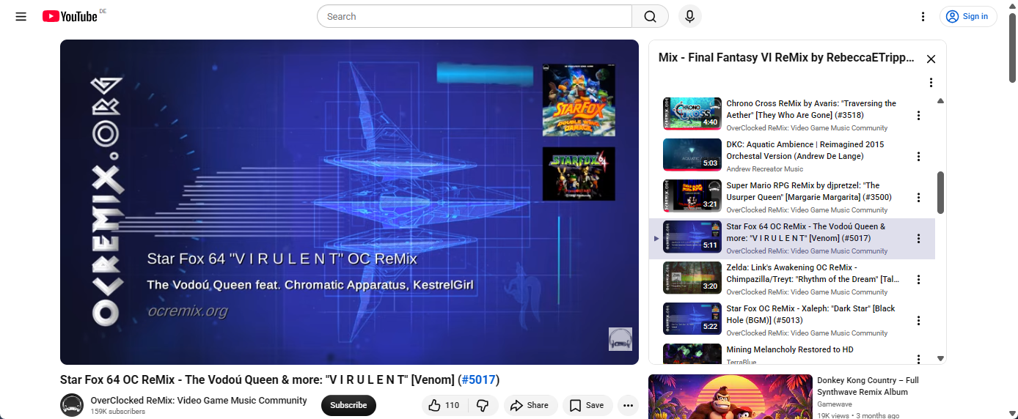Subscribe to OverClocked ReMix channel
This screenshot has width=1018, height=419.
[348, 405]
